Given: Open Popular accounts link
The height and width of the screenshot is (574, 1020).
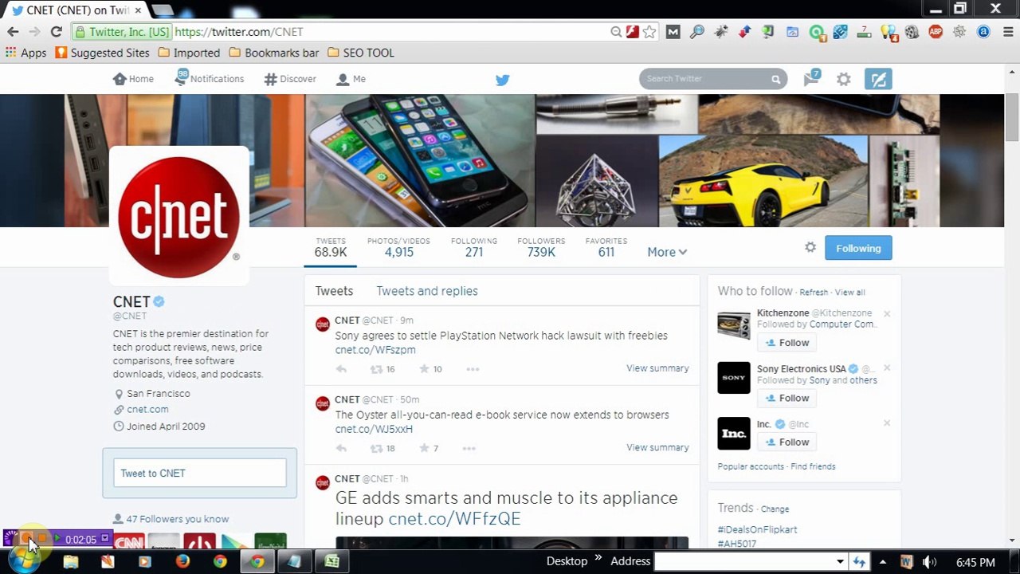Looking at the screenshot, I should [x=751, y=466].
